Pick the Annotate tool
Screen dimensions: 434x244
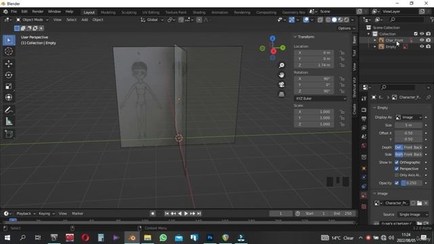click(x=9, y=110)
